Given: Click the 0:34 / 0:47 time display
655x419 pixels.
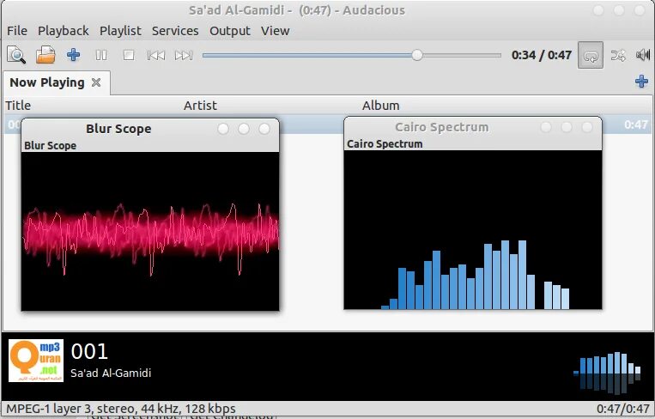Looking at the screenshot, I should click(x=542, y=55).
